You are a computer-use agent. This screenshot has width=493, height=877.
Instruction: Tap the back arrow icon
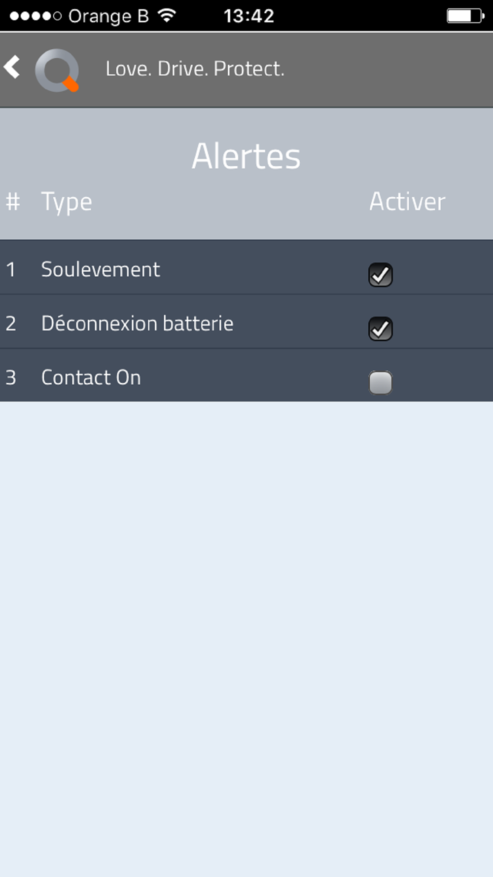(x=12, y=67)
